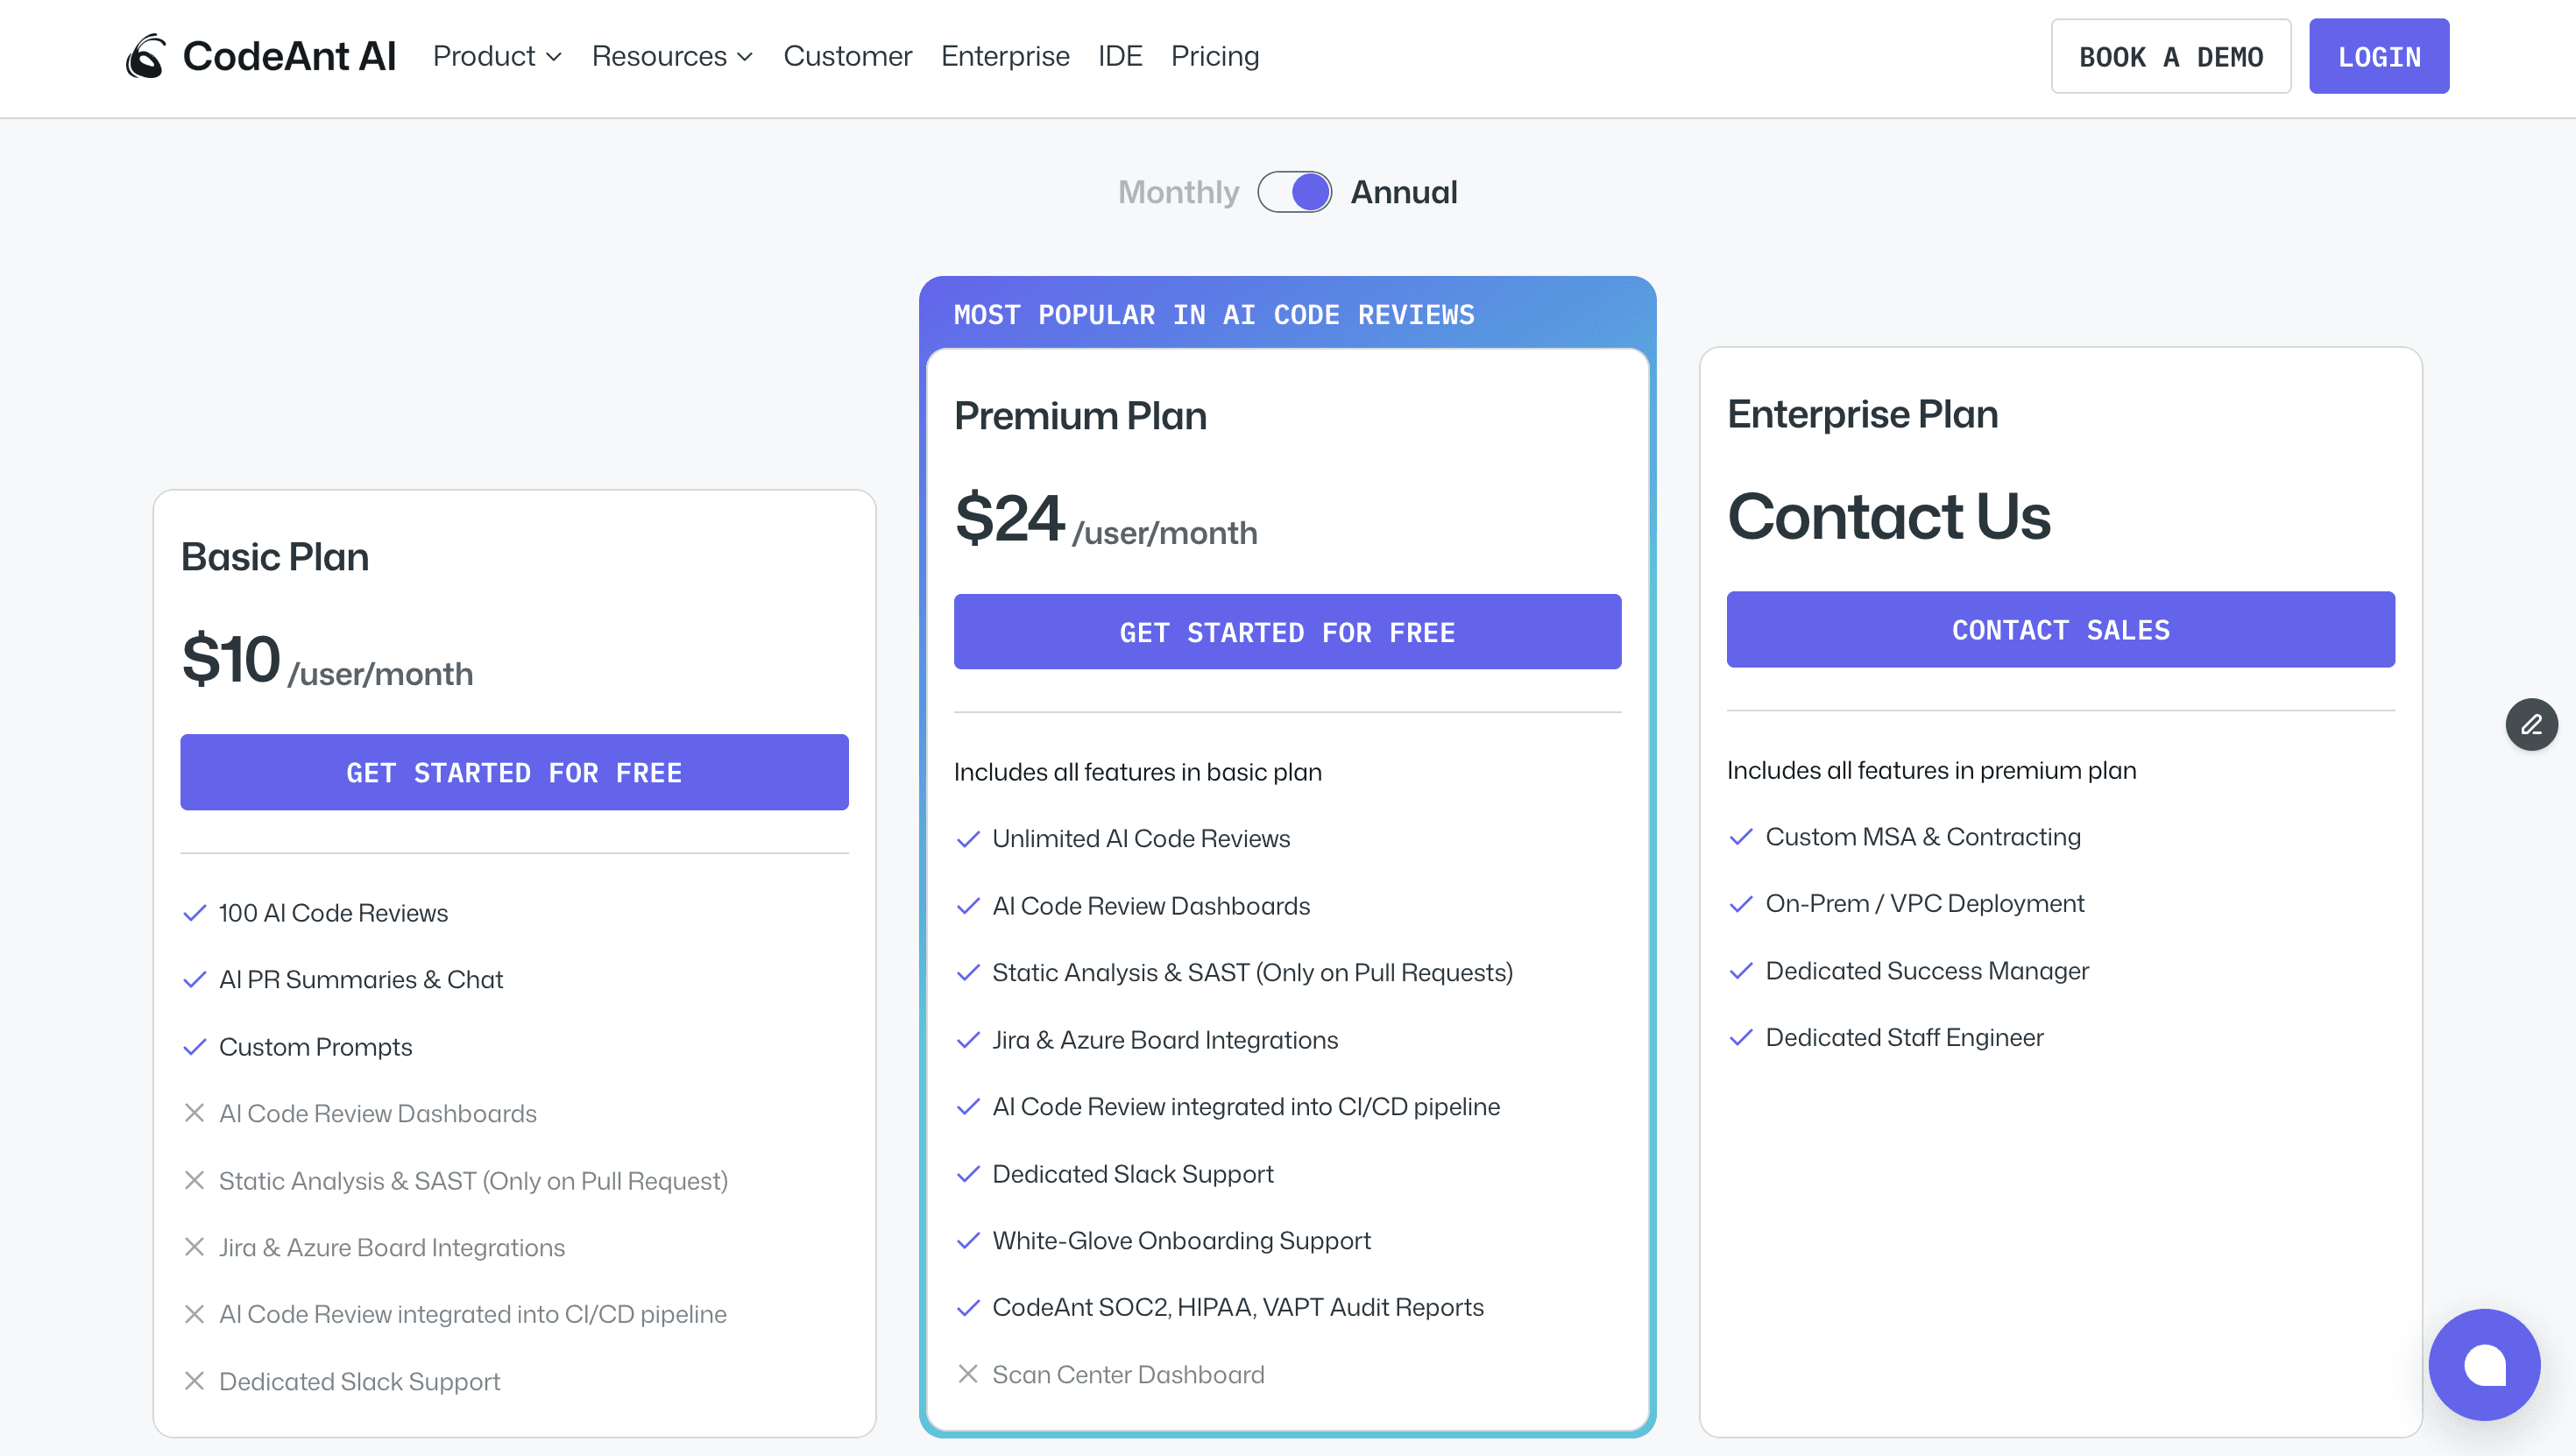Select the Monthly billing label
Image resolution: width=2576 pixels, height=1456 pixels.
pyautogui.click(x=1178, y=192)
